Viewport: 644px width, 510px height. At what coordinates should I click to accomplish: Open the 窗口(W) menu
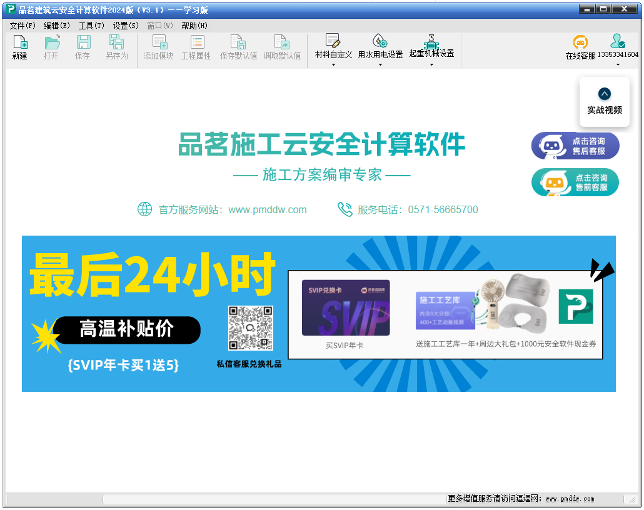[160, 26]
